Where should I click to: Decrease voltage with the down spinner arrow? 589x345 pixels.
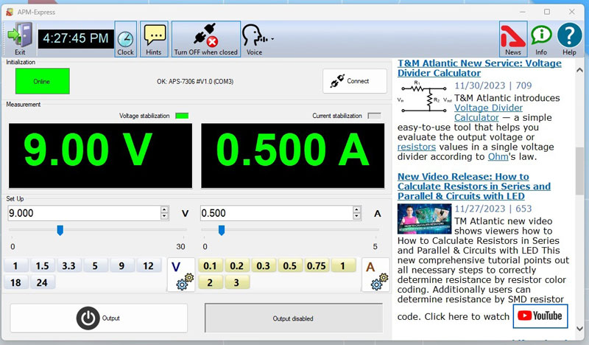[164, 216]
